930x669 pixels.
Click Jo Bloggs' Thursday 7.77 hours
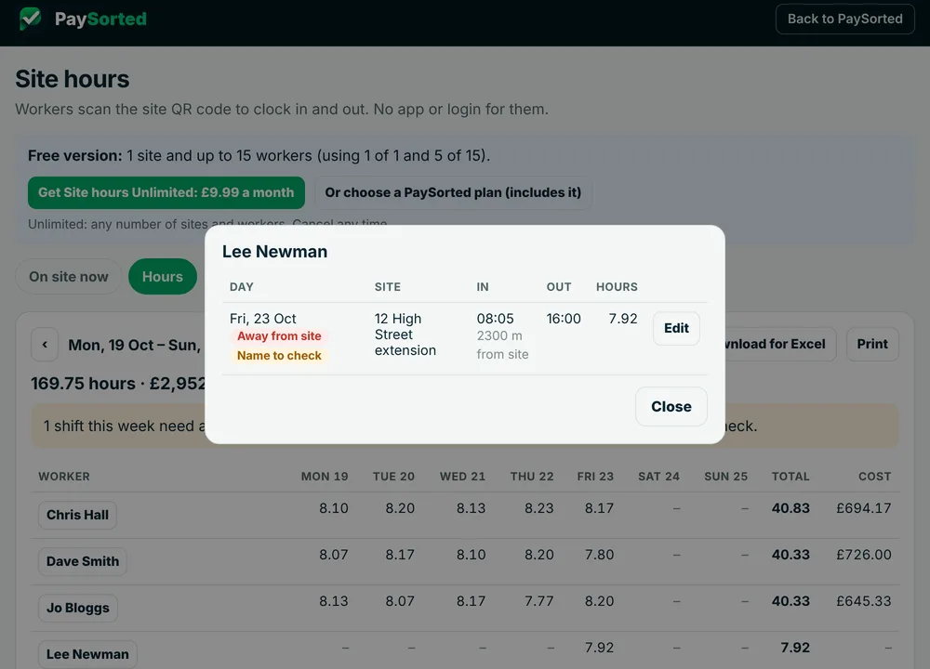pos(538,601)
